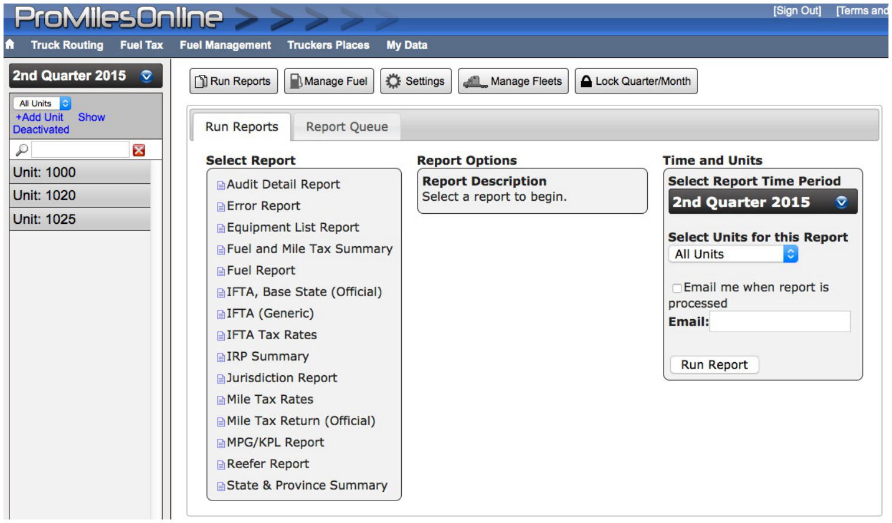The image size is (892, 523).
Task: Click document icon beside IFTA Tax Rates
Action: point(221,336)
